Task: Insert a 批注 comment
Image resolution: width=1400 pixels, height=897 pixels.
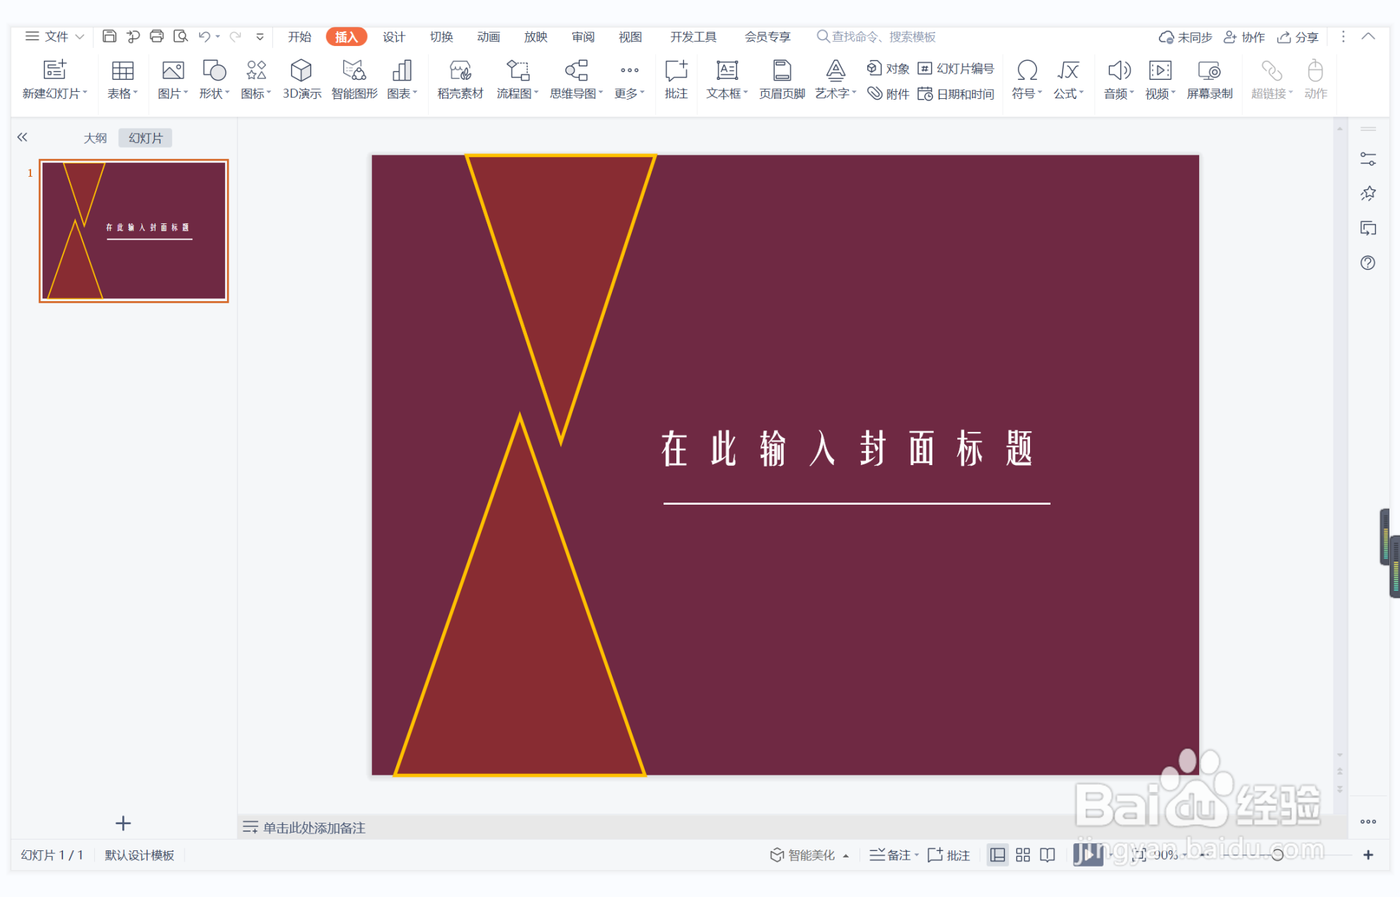Action: coord(676,79)
